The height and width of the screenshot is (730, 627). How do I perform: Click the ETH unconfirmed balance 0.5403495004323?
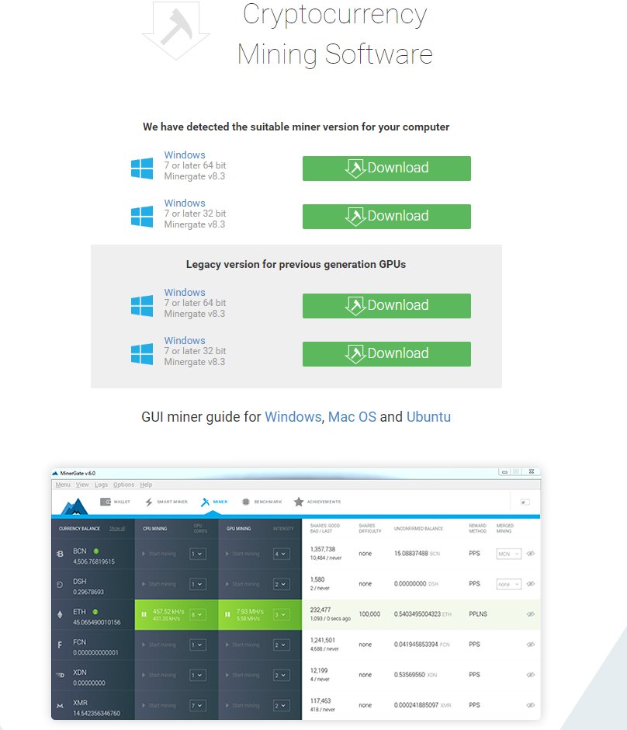[417, 614]
